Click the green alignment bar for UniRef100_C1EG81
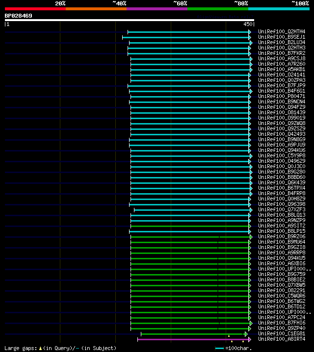This screenshot has height=352, width=314. [x=194, y=334]
